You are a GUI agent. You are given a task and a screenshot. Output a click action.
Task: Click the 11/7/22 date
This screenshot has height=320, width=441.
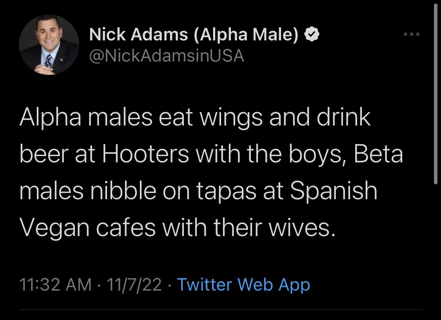coord(134,284)
